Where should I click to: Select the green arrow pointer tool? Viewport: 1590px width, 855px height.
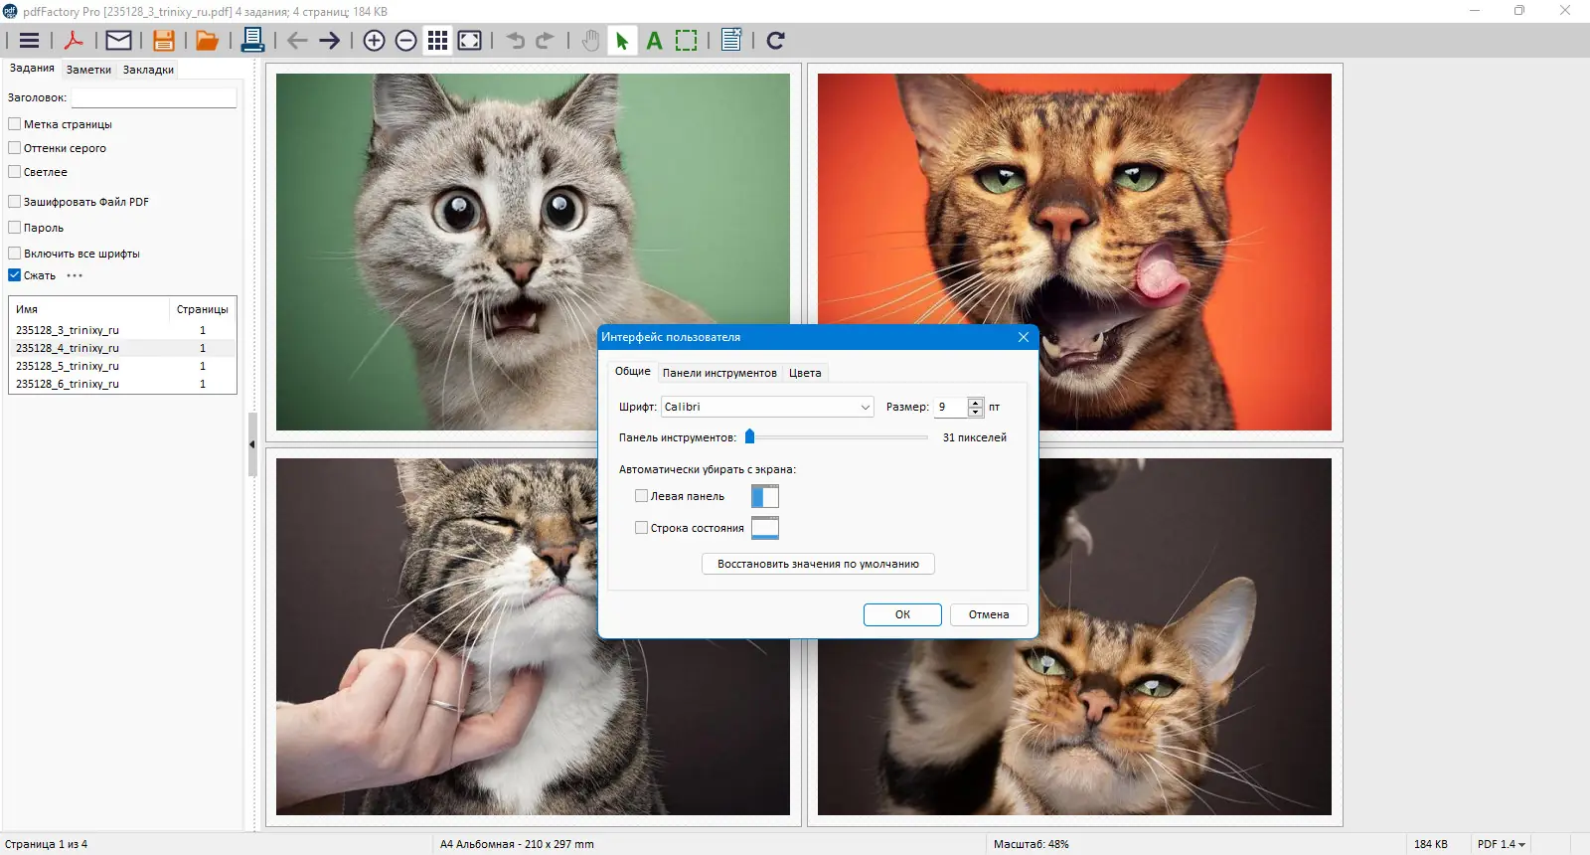coord(622,41)
